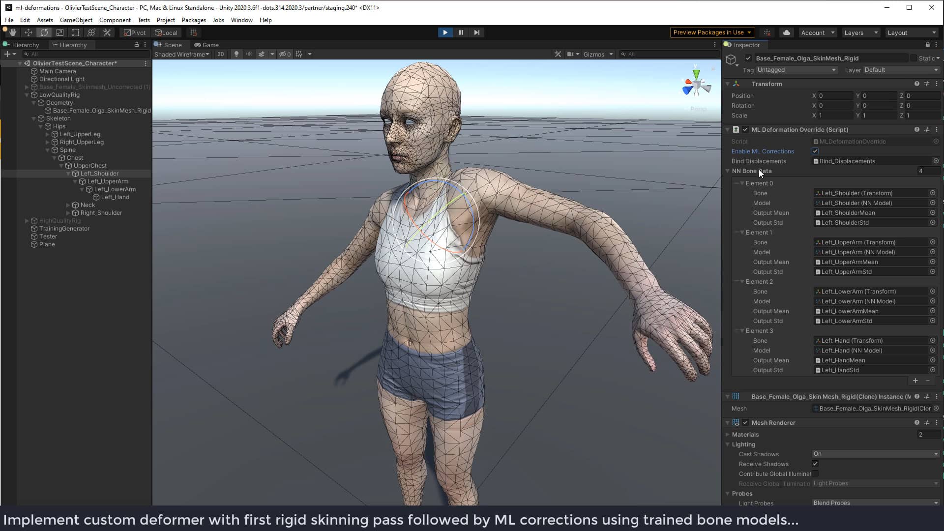This screenshot has width=944, height=531.
Task: Select the Move tool
Action: pyautogui.click(x=29, y=32)
